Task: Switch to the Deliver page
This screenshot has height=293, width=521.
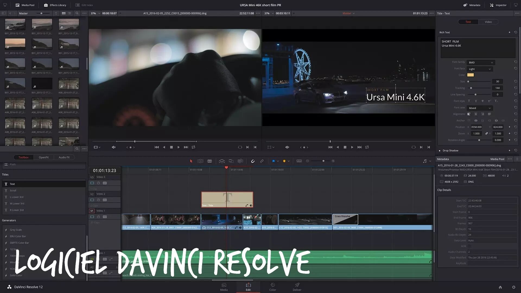Action: [297, 287]
